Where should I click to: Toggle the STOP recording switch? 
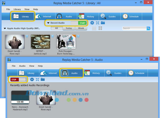pyautogui.click(x=18, y=80)
